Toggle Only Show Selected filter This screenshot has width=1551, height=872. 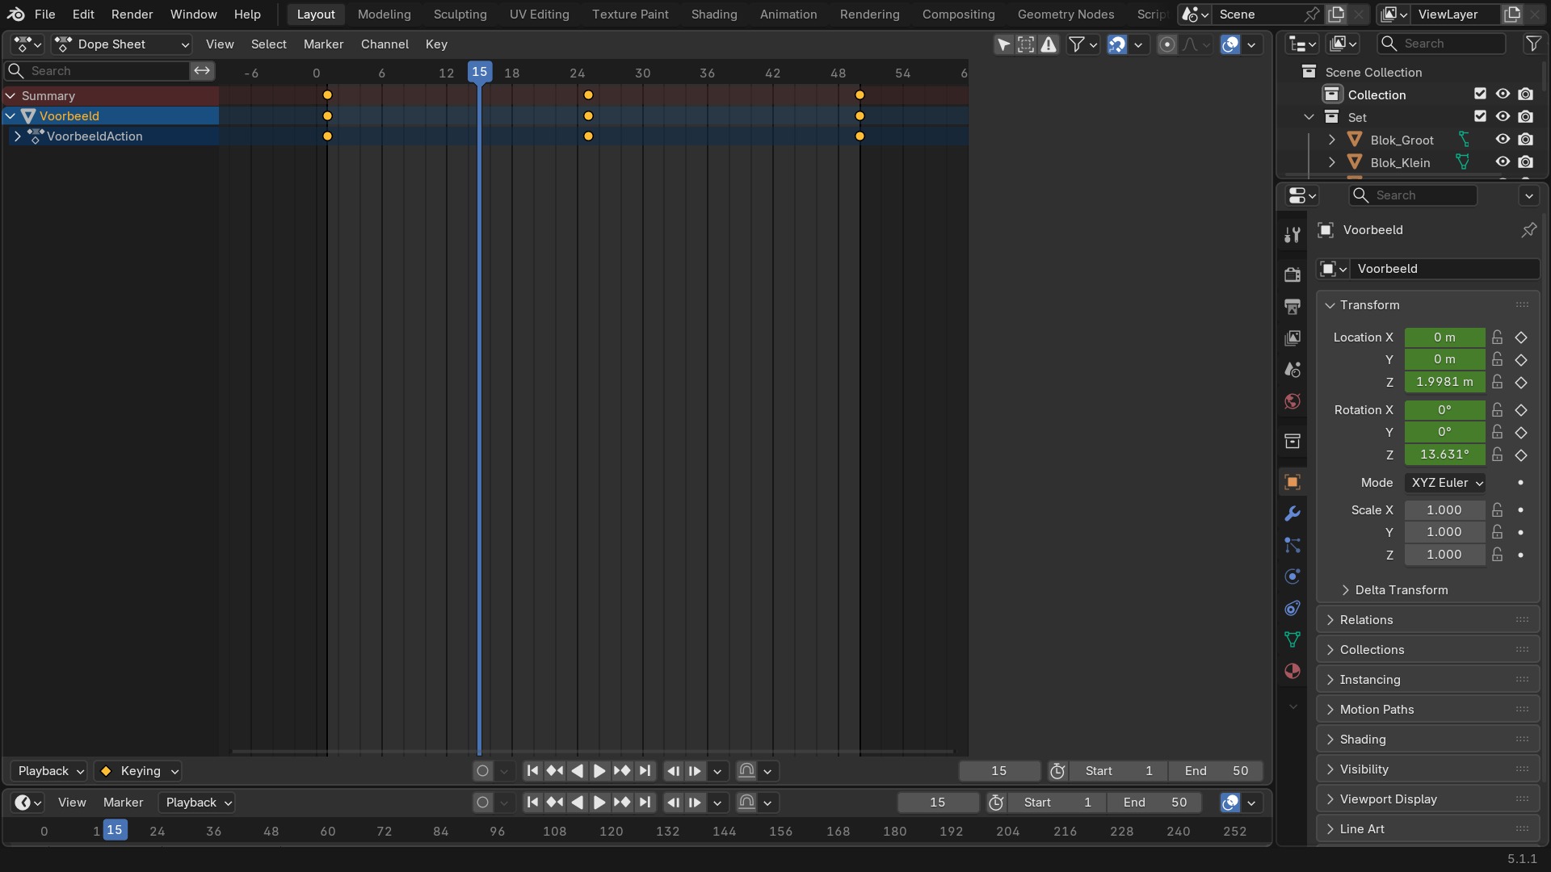1003,44
